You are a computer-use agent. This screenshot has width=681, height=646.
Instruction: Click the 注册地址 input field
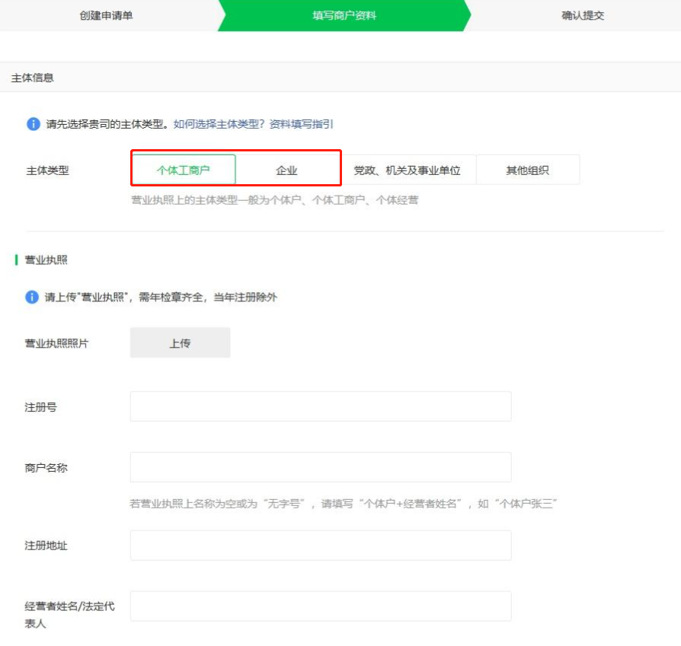[321, 546]
